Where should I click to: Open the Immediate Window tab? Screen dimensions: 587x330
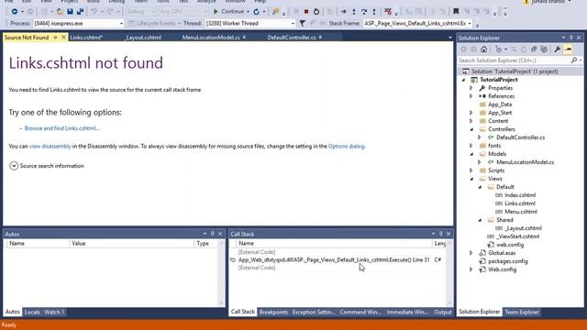coord(407,312)
